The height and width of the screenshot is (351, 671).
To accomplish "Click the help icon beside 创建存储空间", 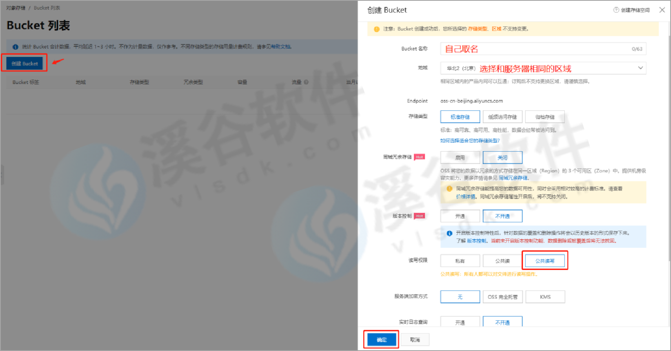I will pos(616,10).
